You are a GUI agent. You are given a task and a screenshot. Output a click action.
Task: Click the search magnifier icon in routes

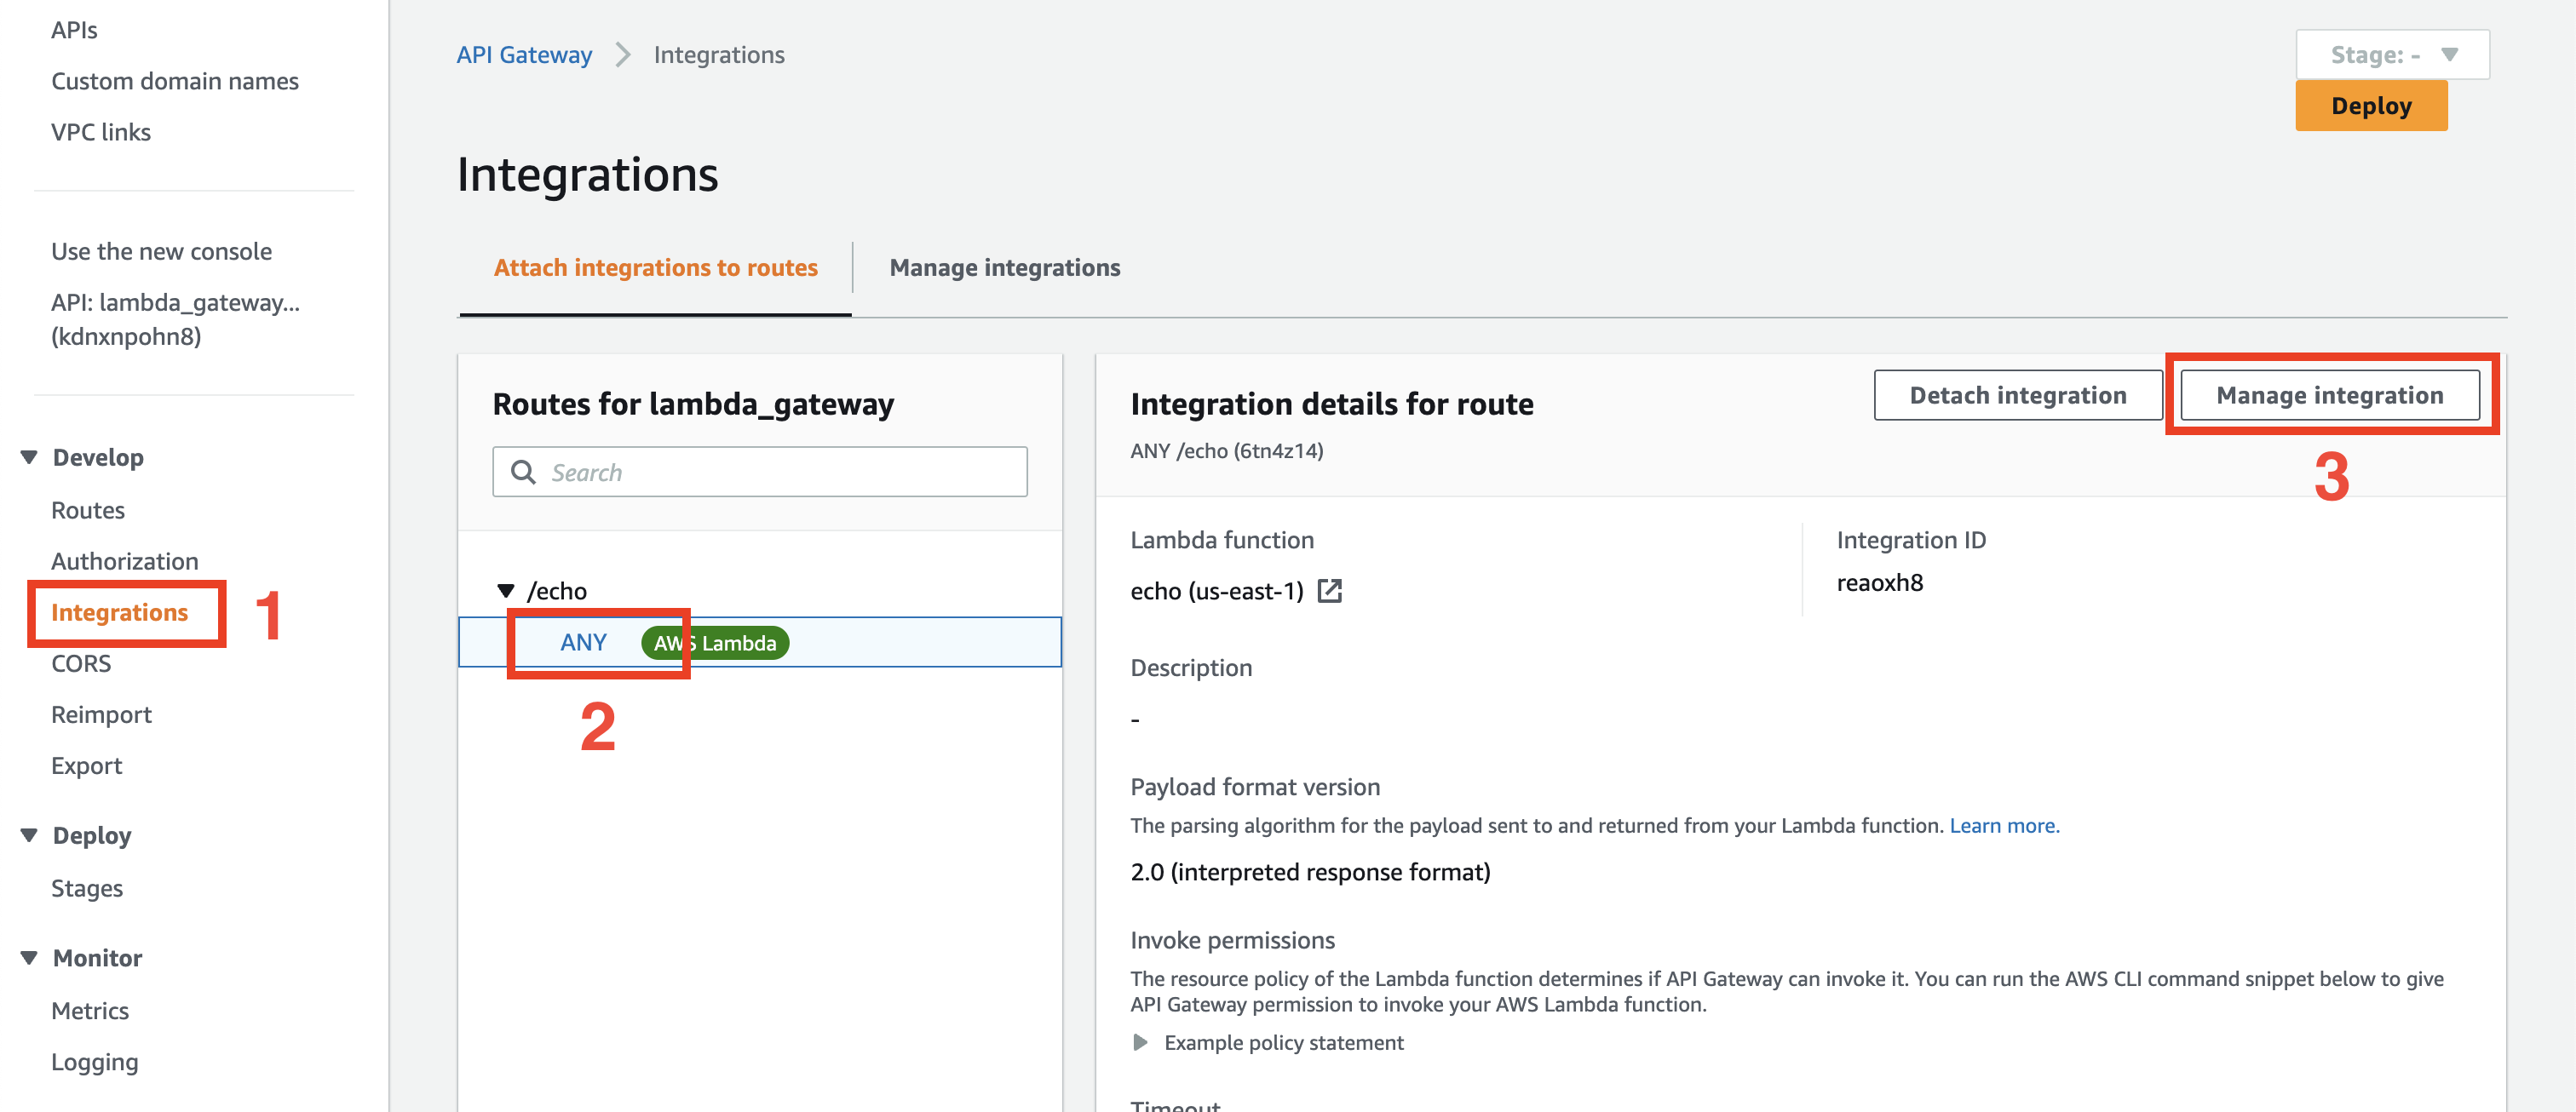(523, 472)
